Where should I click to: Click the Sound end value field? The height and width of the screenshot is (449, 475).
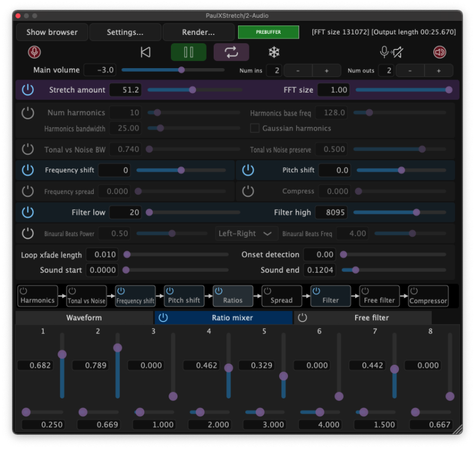(x=319, y=270)
